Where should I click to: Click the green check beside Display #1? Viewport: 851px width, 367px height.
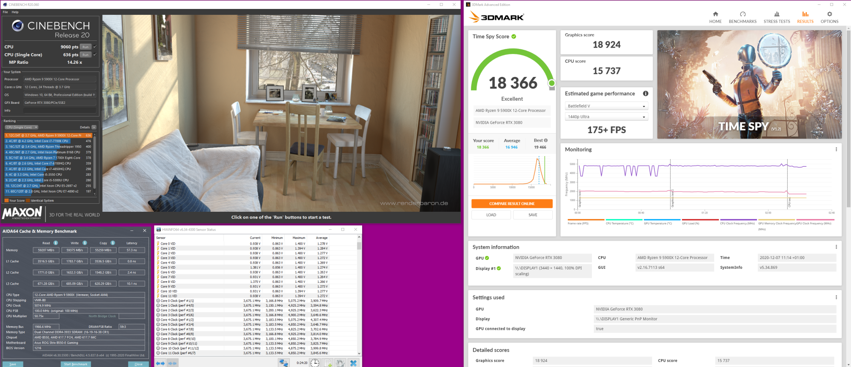click(499, 268)
